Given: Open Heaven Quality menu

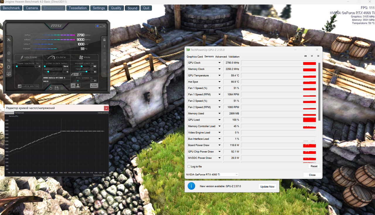Looking at the screenshot, I should tap(116, 8).
